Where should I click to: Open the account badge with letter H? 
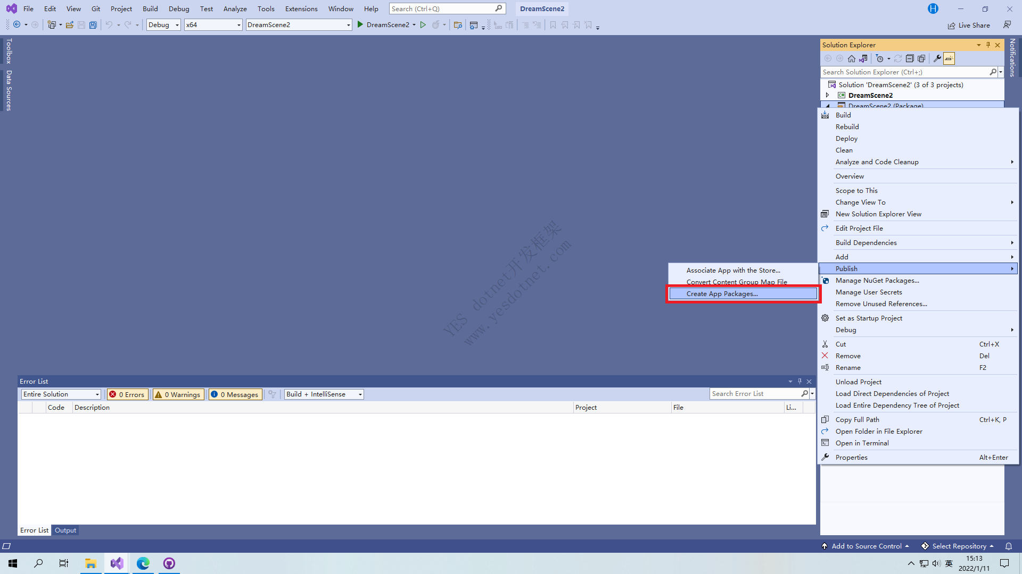[933, 9]
